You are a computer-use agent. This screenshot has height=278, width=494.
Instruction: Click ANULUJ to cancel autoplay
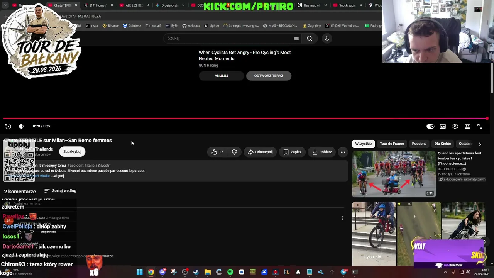point(221,76)
